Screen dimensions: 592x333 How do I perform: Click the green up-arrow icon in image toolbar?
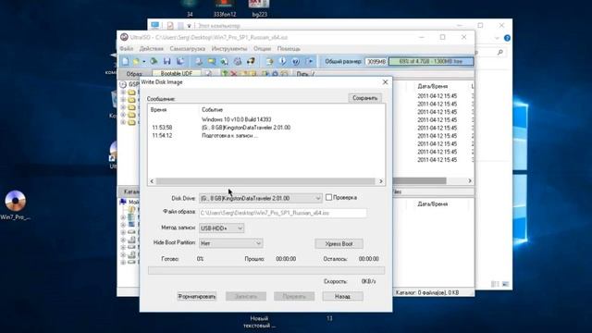[x=225, y=74]
